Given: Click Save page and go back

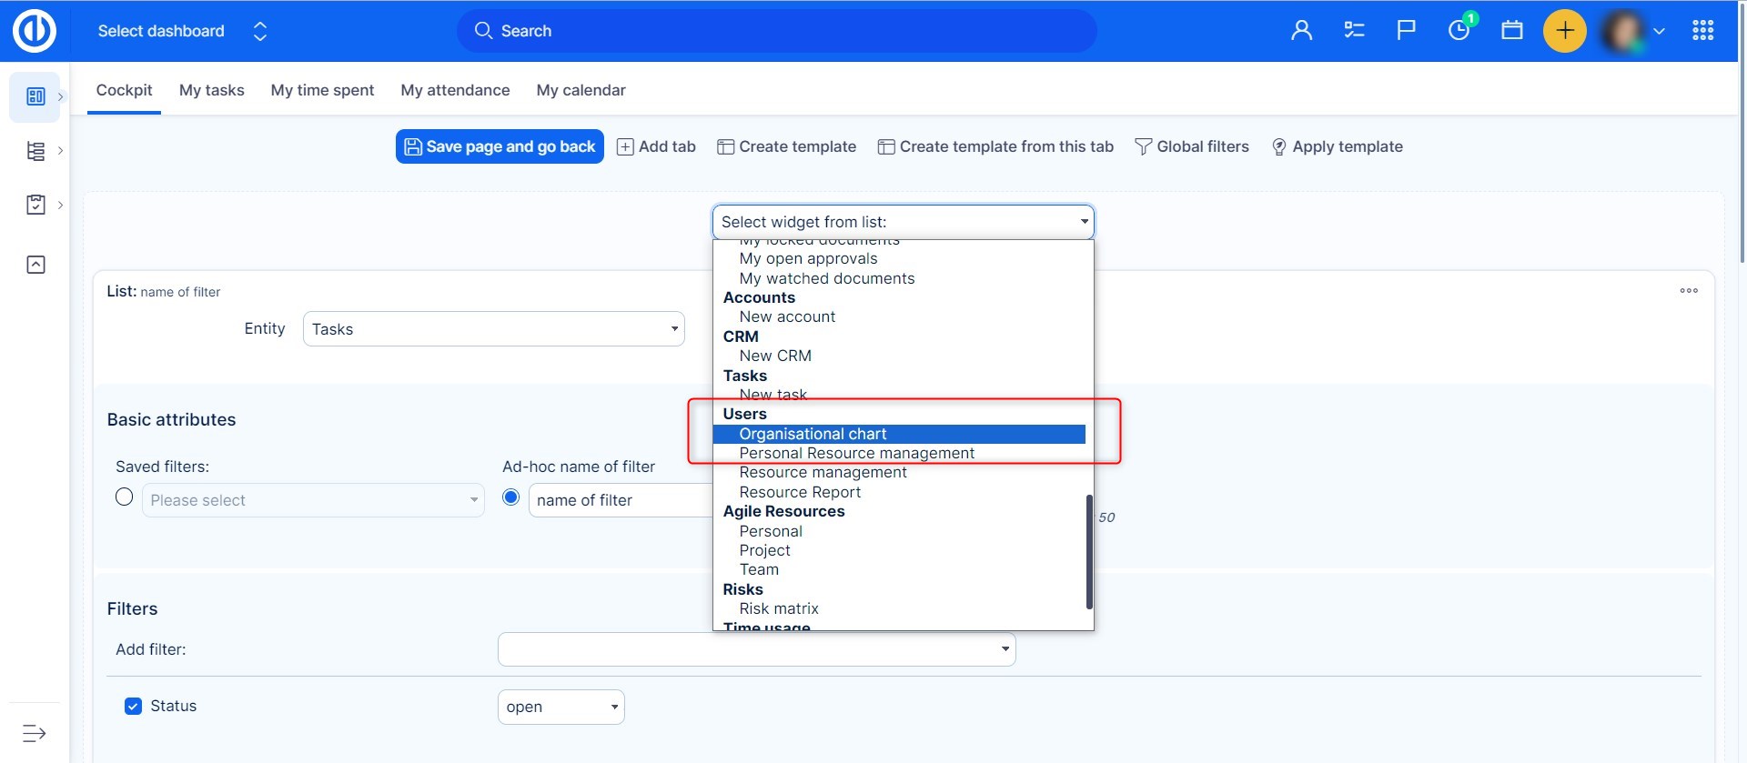Looking at the screenshot, I should pos(500,146).
